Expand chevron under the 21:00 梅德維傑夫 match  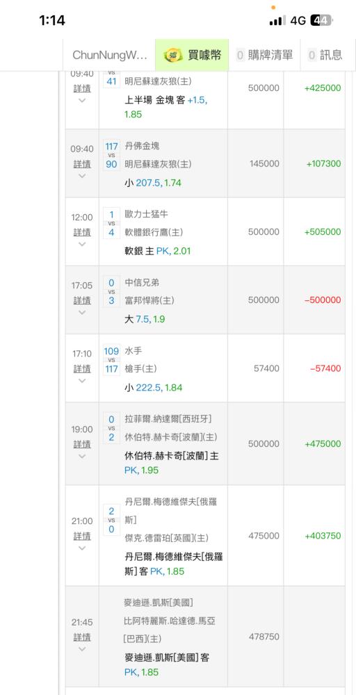point(82,548)
